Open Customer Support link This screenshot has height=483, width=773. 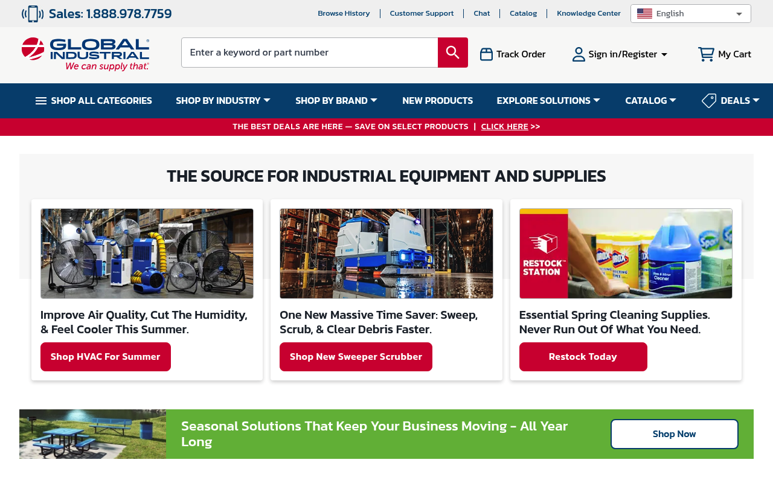[422, 13]
